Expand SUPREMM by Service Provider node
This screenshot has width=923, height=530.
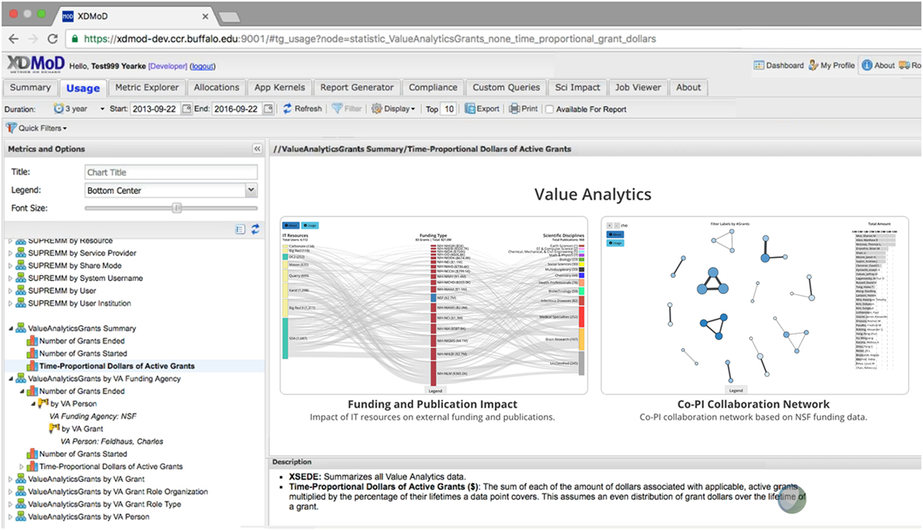click(x=10, y=253)
